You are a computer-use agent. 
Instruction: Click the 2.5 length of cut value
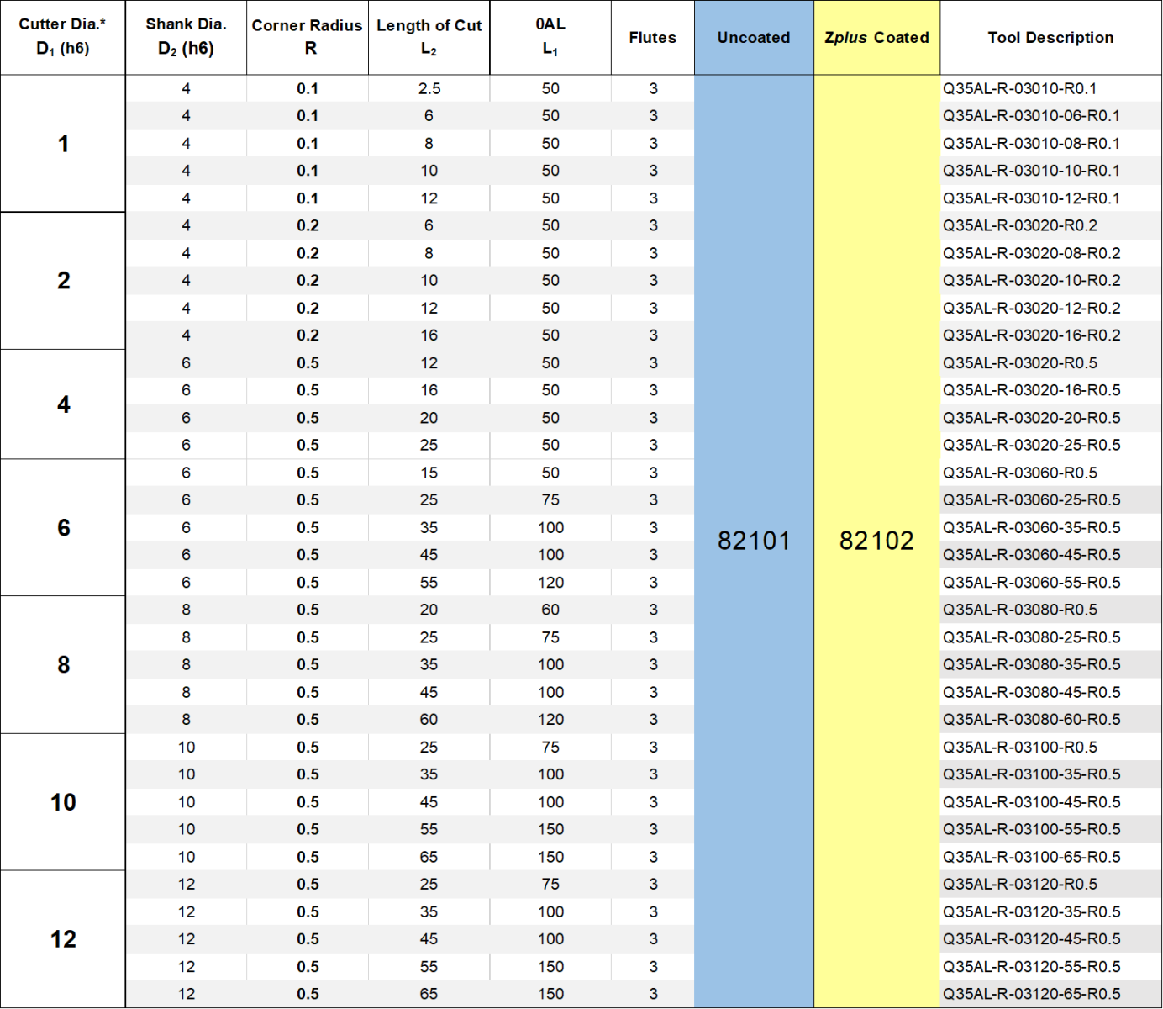[429, 89]
